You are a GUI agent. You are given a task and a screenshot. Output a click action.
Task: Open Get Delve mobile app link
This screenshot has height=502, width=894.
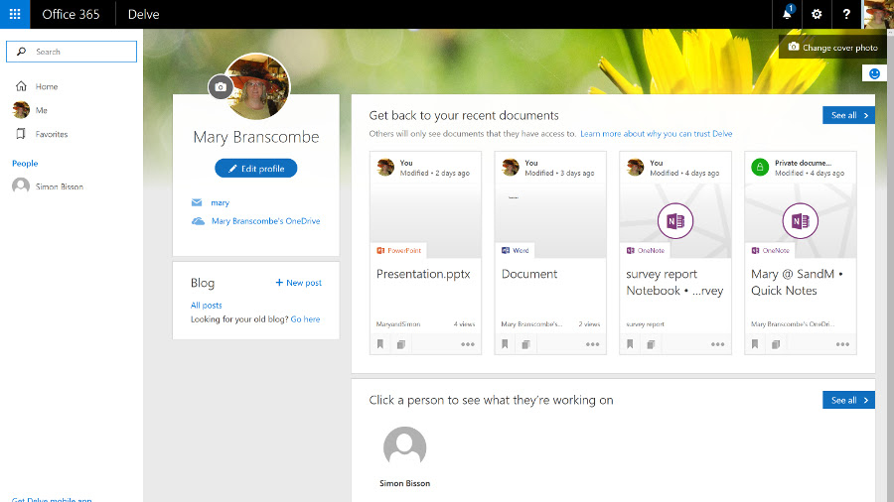(52, 499)
